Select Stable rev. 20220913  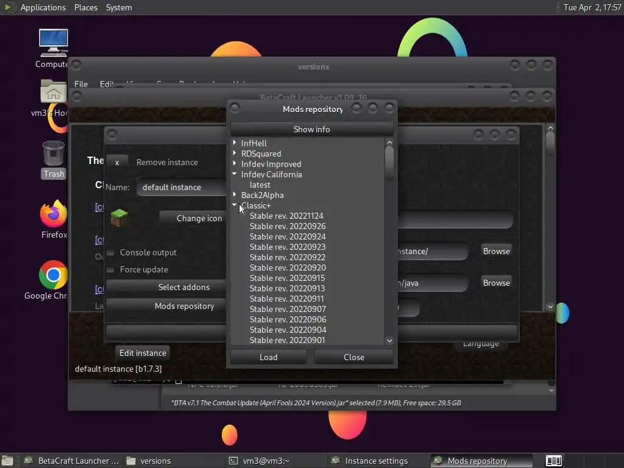point(287,288)
